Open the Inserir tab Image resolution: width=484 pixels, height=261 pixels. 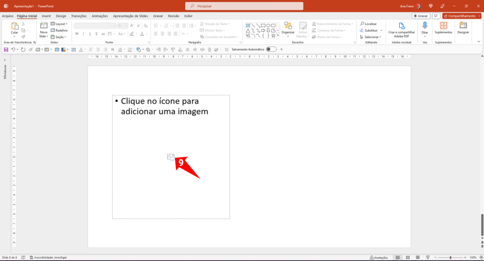pos(46,16)
